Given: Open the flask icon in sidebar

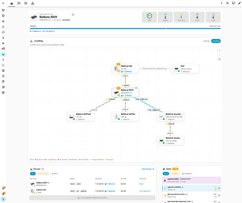Looking at the screenshot, I should (x=3, y=27).
